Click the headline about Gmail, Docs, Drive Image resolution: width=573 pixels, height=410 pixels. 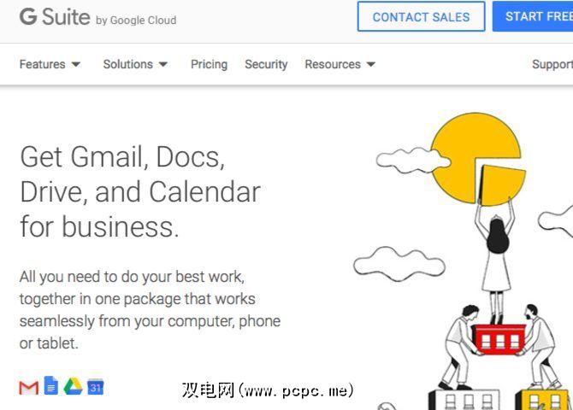[140, 191]
